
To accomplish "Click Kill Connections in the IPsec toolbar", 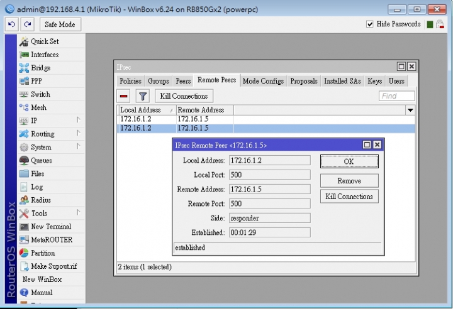I will (184, 96).
